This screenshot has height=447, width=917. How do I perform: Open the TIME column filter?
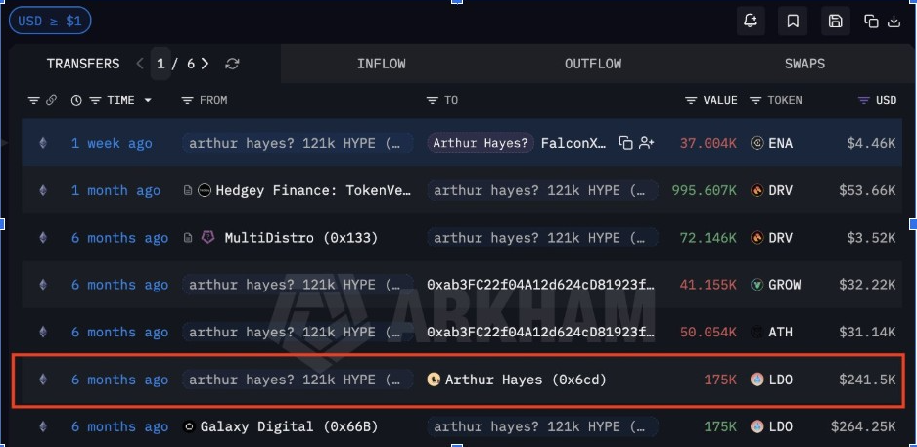tap(95, 100)
